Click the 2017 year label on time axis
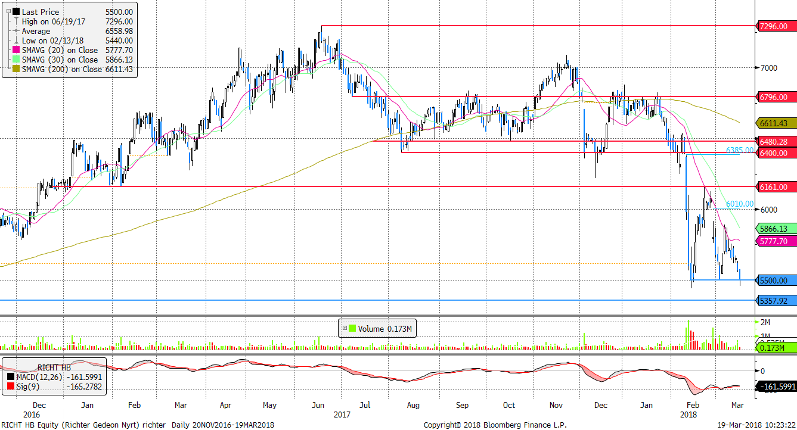Viewport: 797px width, 430px height. point(342,413)
